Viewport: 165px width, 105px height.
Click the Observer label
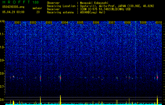pyautogui.click(x=53, y=3)
